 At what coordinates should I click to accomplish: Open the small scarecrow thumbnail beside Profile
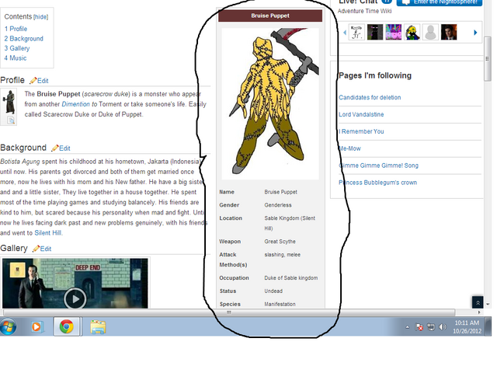click(x=9, y=102)
